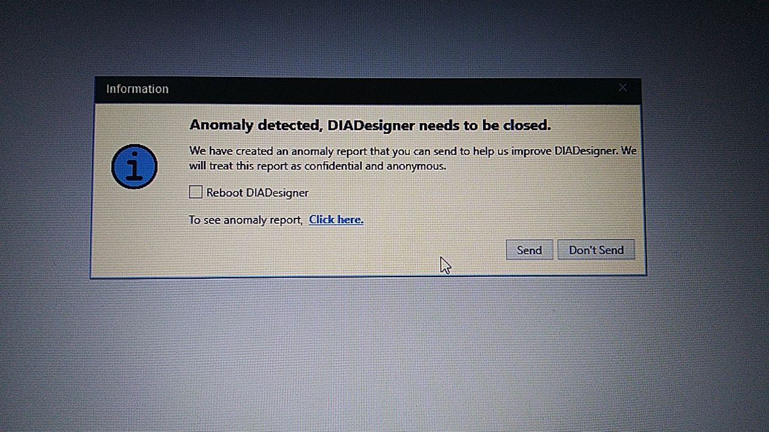Click the "To see anomaly report," text

point(246,220)
